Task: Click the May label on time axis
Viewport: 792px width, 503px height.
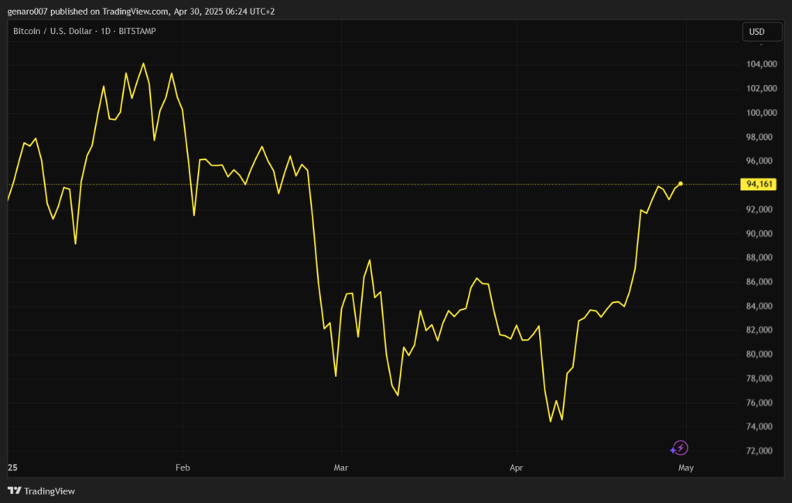Action: (685, 467)
